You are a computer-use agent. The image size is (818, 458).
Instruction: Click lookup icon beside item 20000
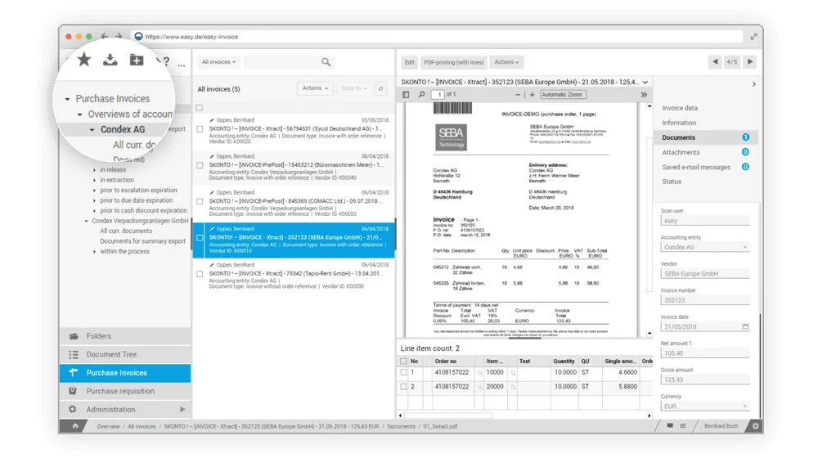[513, 387]
